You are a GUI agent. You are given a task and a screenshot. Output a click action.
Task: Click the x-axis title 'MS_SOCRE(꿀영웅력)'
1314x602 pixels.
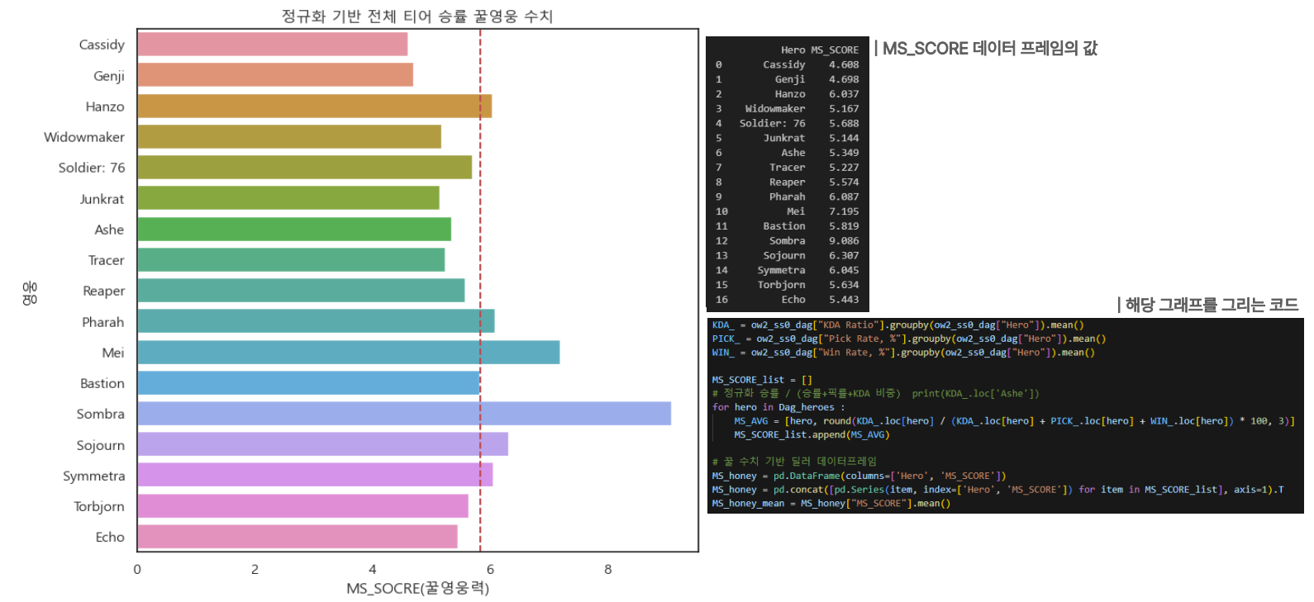point(417,588)
